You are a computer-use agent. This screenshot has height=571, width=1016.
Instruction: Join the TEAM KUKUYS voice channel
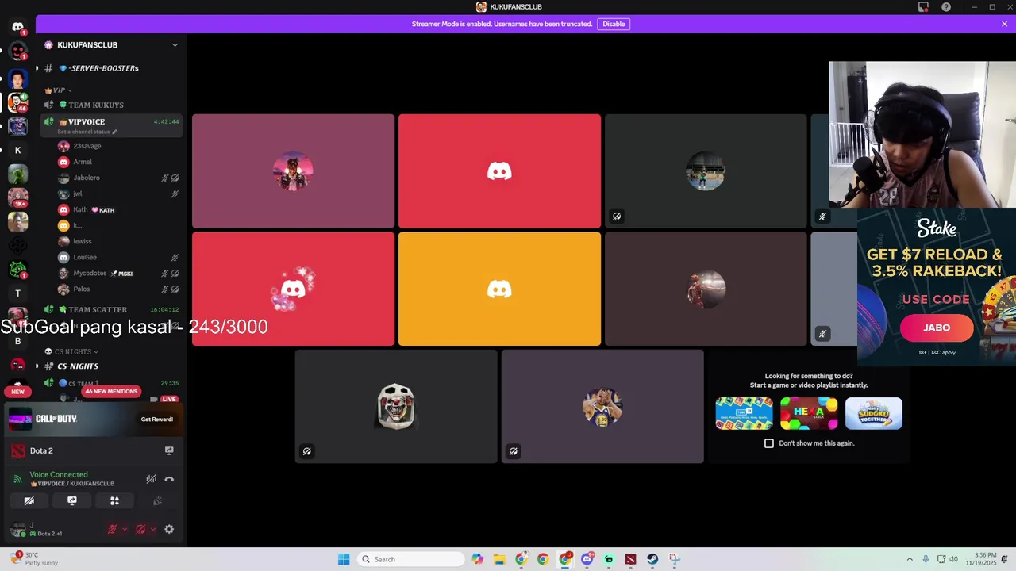coord(111,105)
